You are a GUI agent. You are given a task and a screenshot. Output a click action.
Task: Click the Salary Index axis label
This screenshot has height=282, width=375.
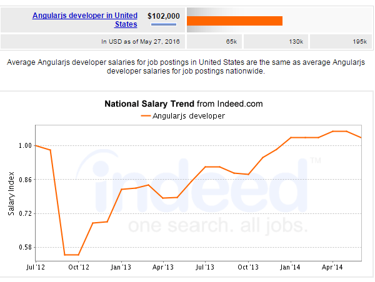11,193
